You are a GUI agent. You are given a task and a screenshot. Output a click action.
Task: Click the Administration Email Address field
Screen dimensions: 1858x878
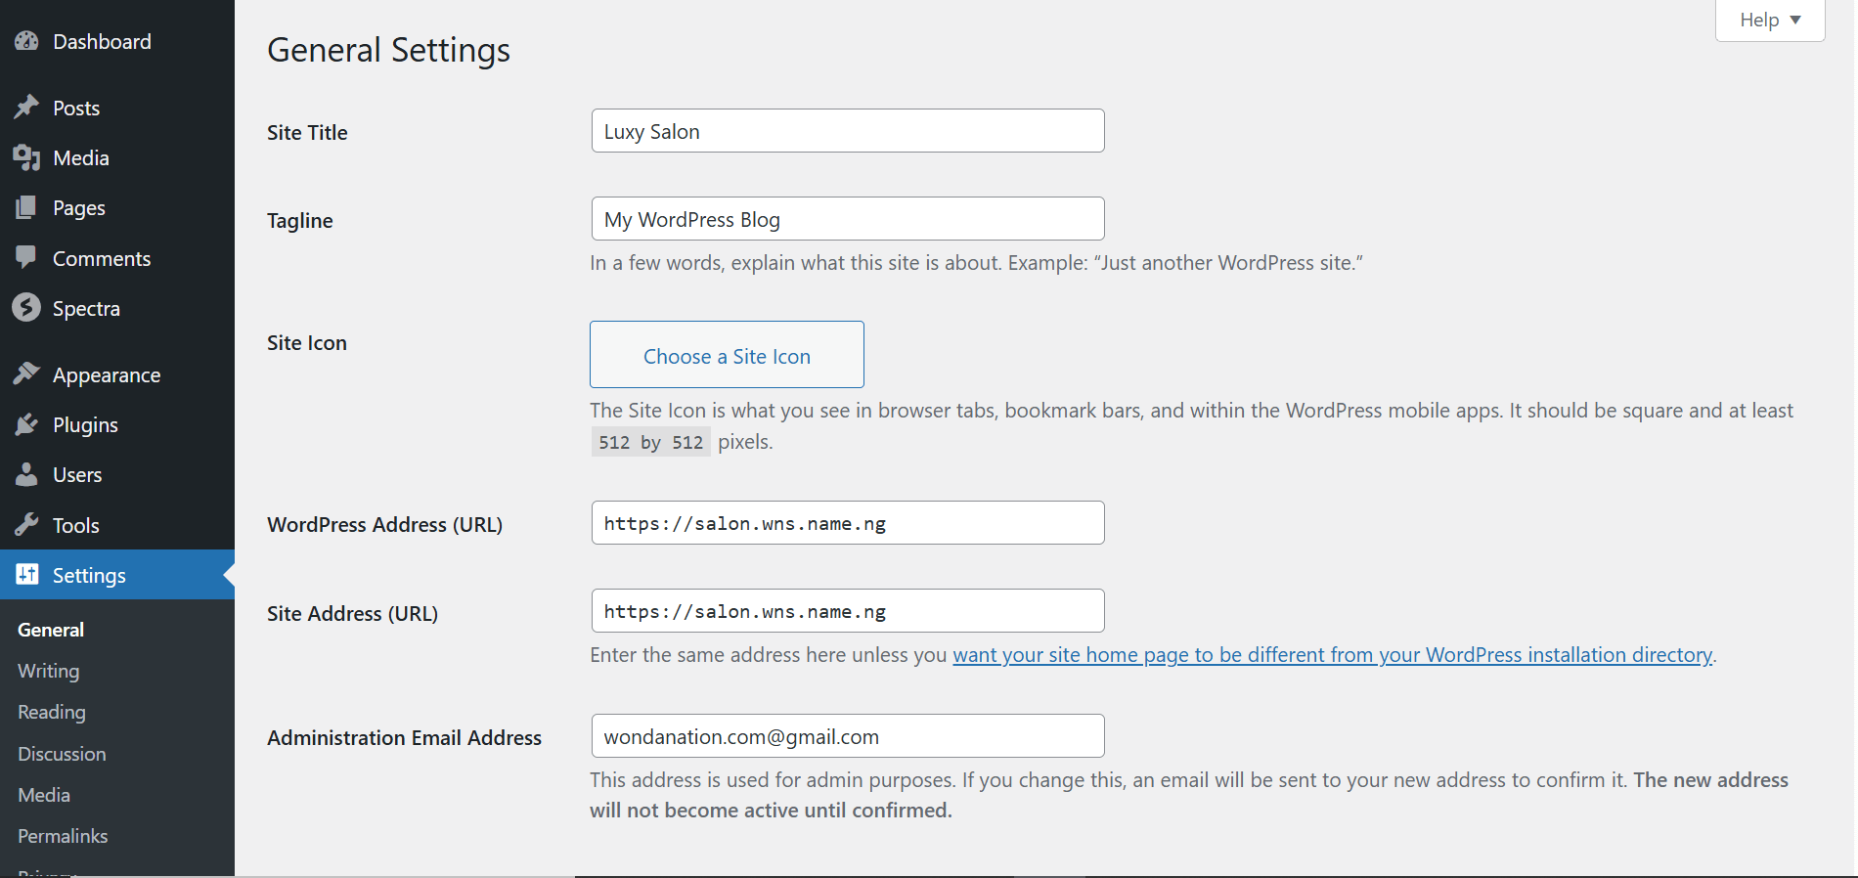coord(848,736)
